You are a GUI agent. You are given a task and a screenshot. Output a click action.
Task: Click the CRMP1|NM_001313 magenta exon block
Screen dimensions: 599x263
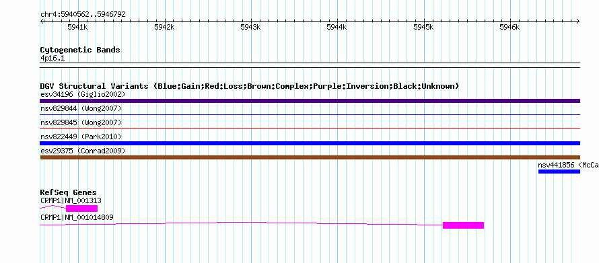pos(81,208)
